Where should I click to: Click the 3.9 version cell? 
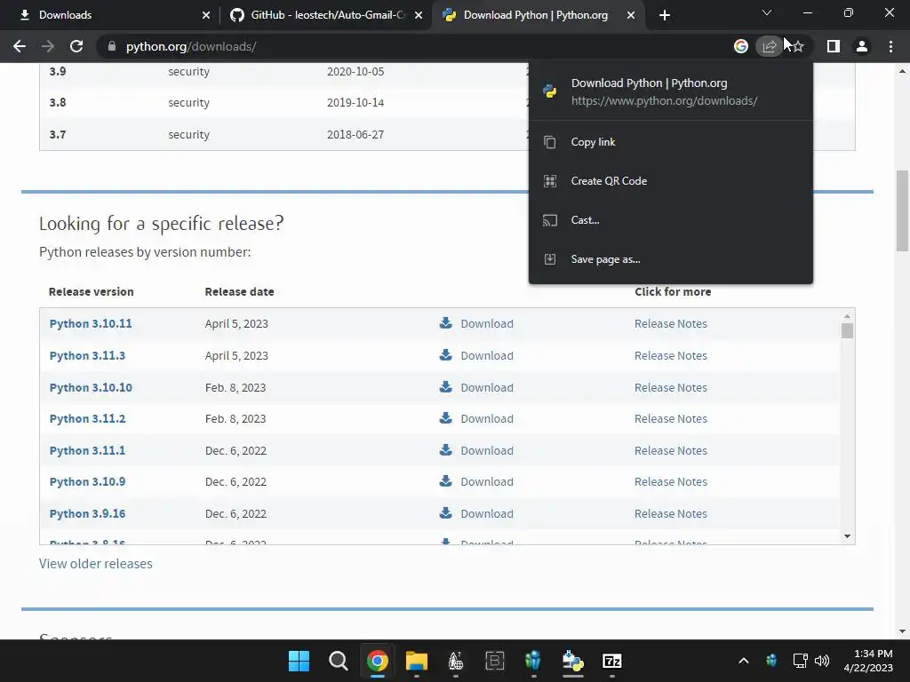tap(58, 71)
